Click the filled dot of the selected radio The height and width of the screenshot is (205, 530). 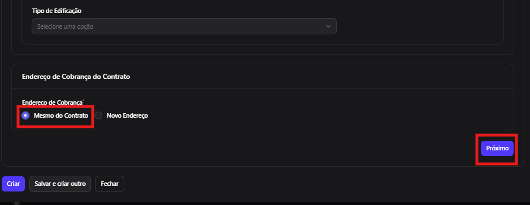(x=25, y=115)
